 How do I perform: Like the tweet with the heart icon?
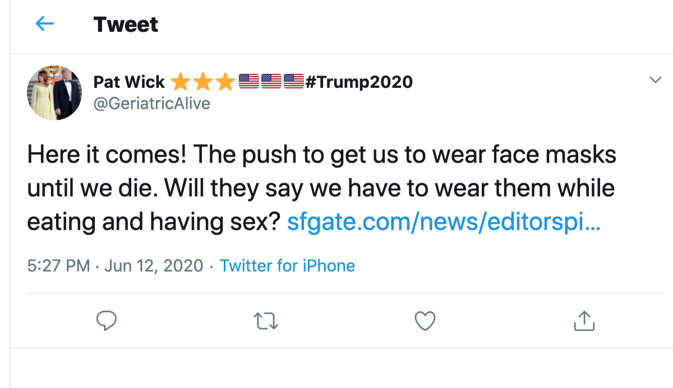(x=425, y=321)
